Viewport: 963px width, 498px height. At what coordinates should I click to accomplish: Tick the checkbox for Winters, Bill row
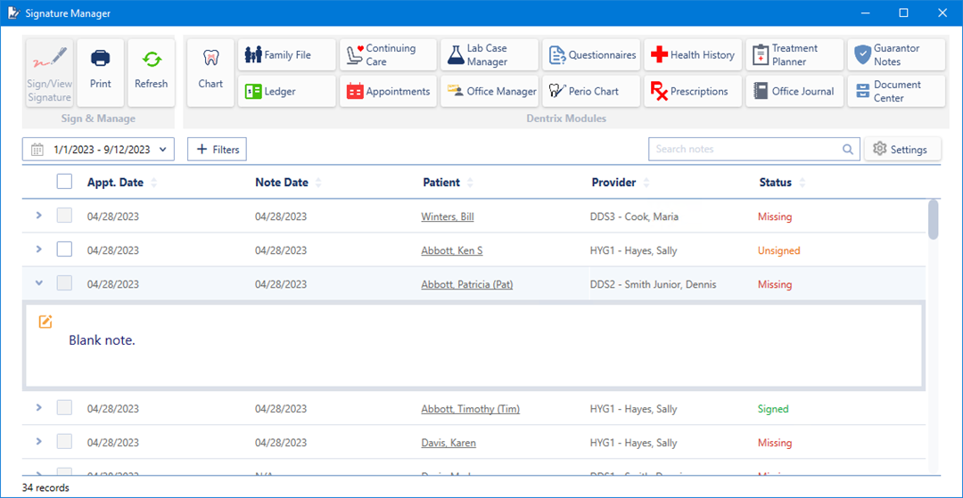pyautogui.click(x=64, y=216)
